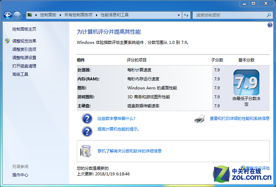Click the Back navigation arrow
Viewport: 276px width, 187px height.
click(x=8, y=16)
